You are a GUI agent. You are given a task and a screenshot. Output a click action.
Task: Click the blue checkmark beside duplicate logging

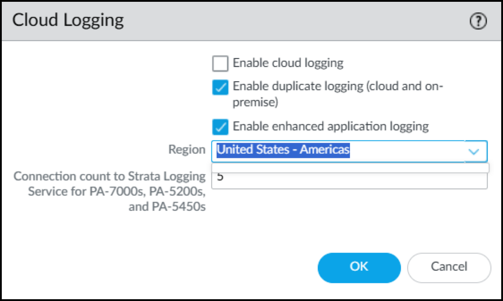(220, 88)
